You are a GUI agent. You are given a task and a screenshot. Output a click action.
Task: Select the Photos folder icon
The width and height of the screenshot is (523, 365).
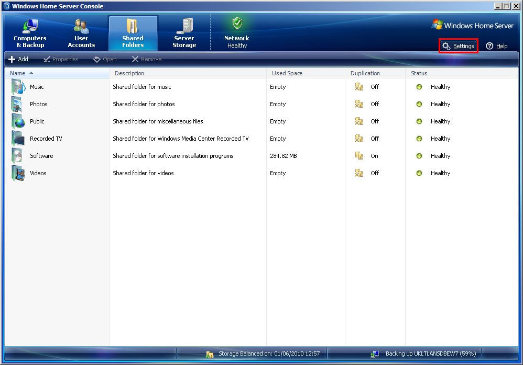pos(18,105)
